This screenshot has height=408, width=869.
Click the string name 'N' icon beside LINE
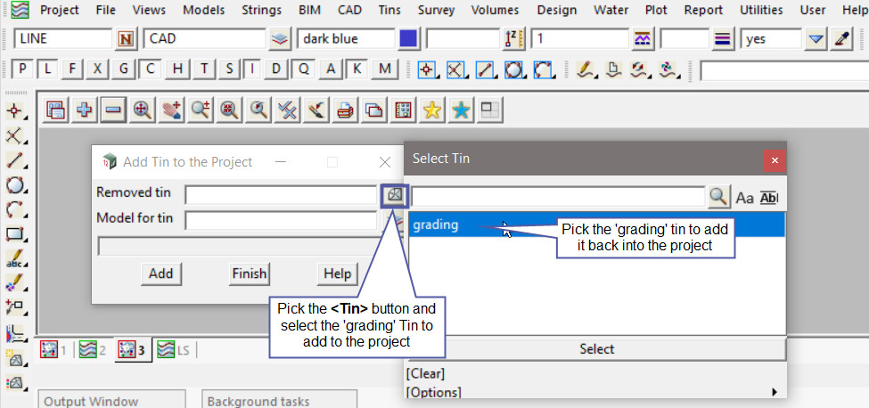pyautogui.click(x=127, y=39)
